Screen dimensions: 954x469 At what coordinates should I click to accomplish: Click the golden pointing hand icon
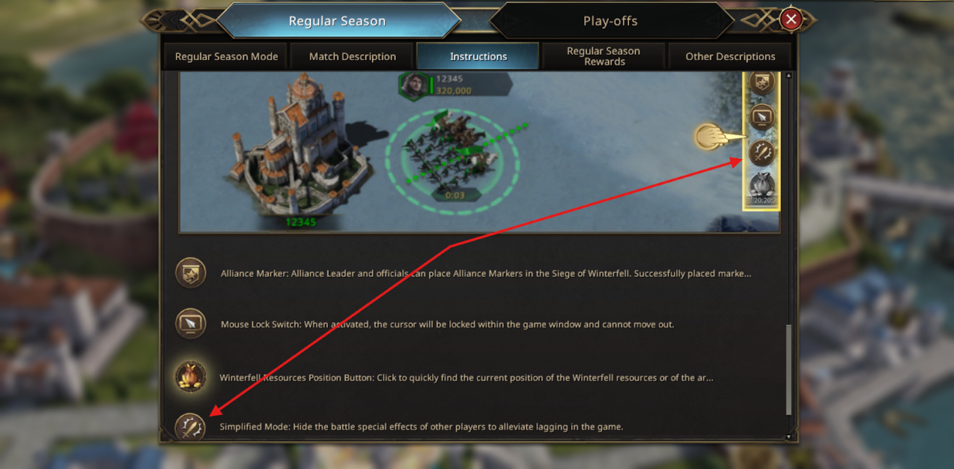718,137
